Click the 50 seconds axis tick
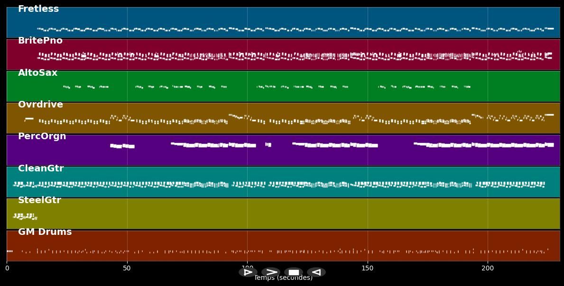 pyautogui.click(x=127, y=268)
